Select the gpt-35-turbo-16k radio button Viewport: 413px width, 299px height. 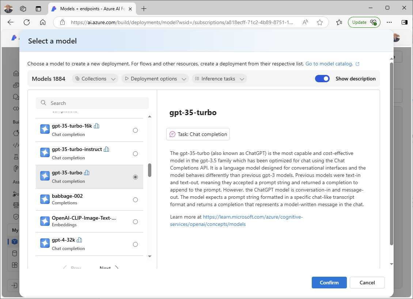click(135, 130)
